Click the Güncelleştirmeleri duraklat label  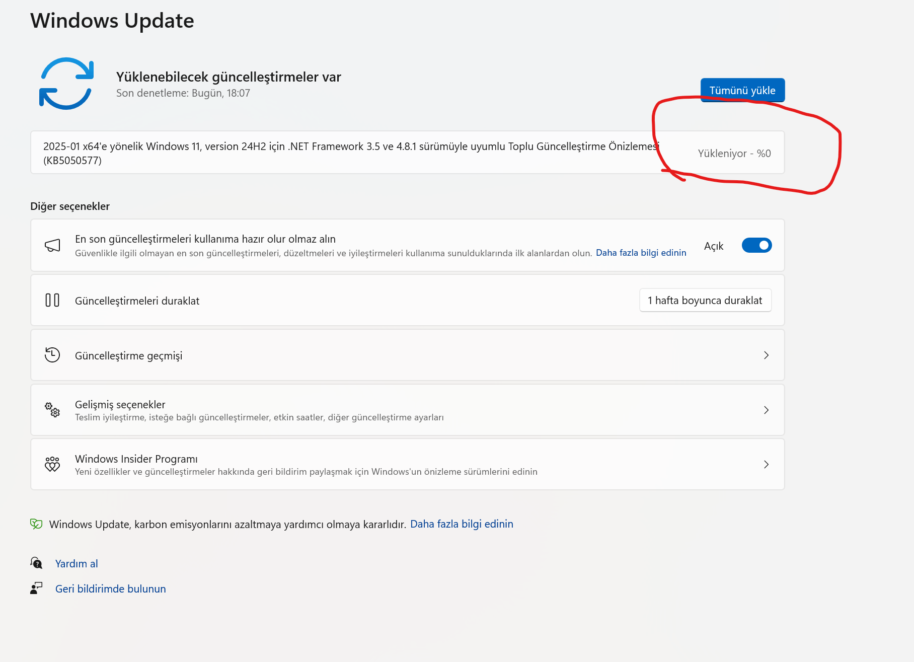[137, 301]
